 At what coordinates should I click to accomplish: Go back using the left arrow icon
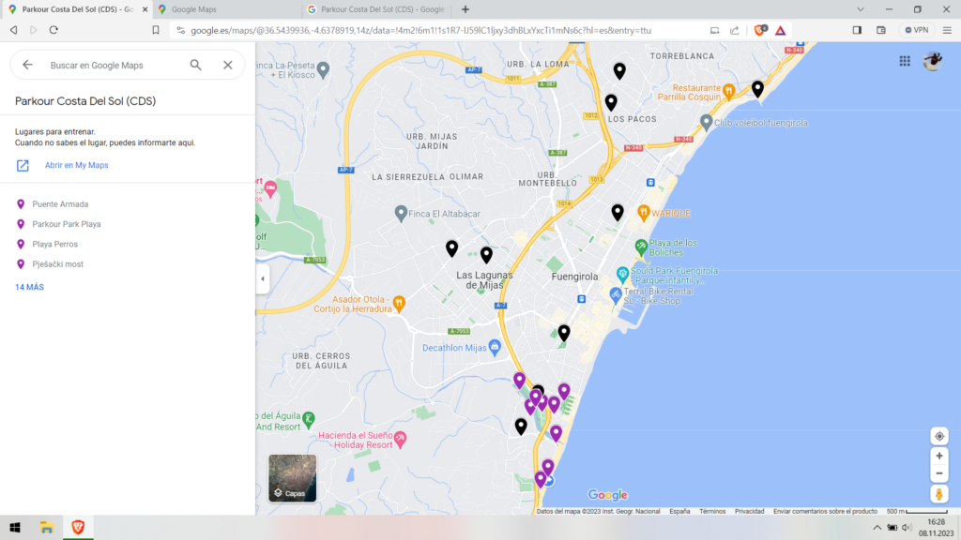click(27, 65)
